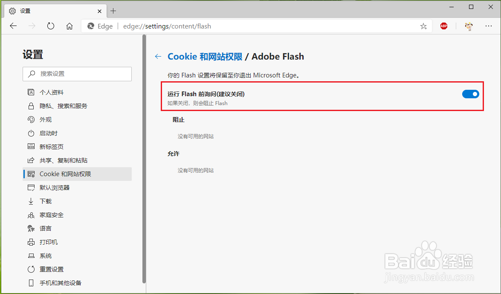Click the 允许 section heading

pos(174,154)
